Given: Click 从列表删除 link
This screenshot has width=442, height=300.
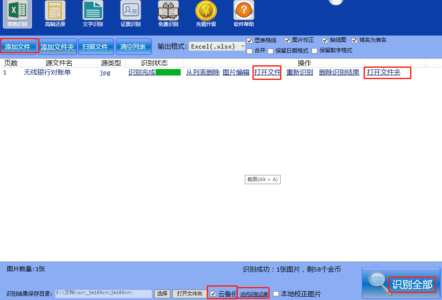Looking at the screenshot, I should coord(203,72).
